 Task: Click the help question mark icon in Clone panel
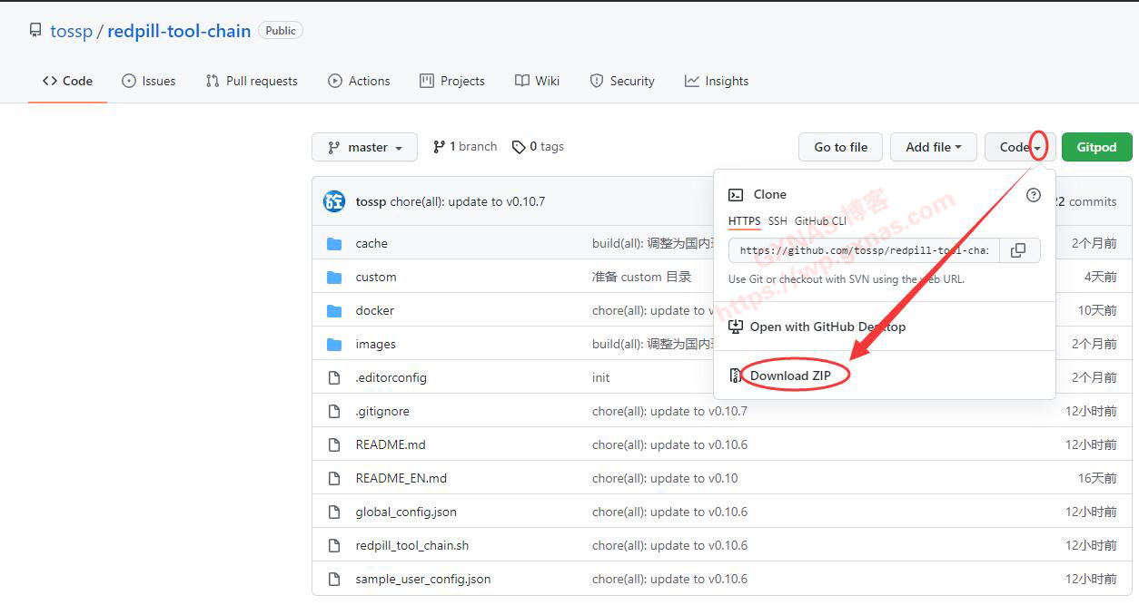coord(1033,195)
